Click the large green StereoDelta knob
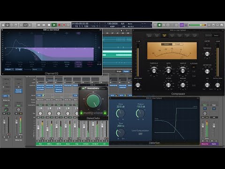 pos(93,101)
